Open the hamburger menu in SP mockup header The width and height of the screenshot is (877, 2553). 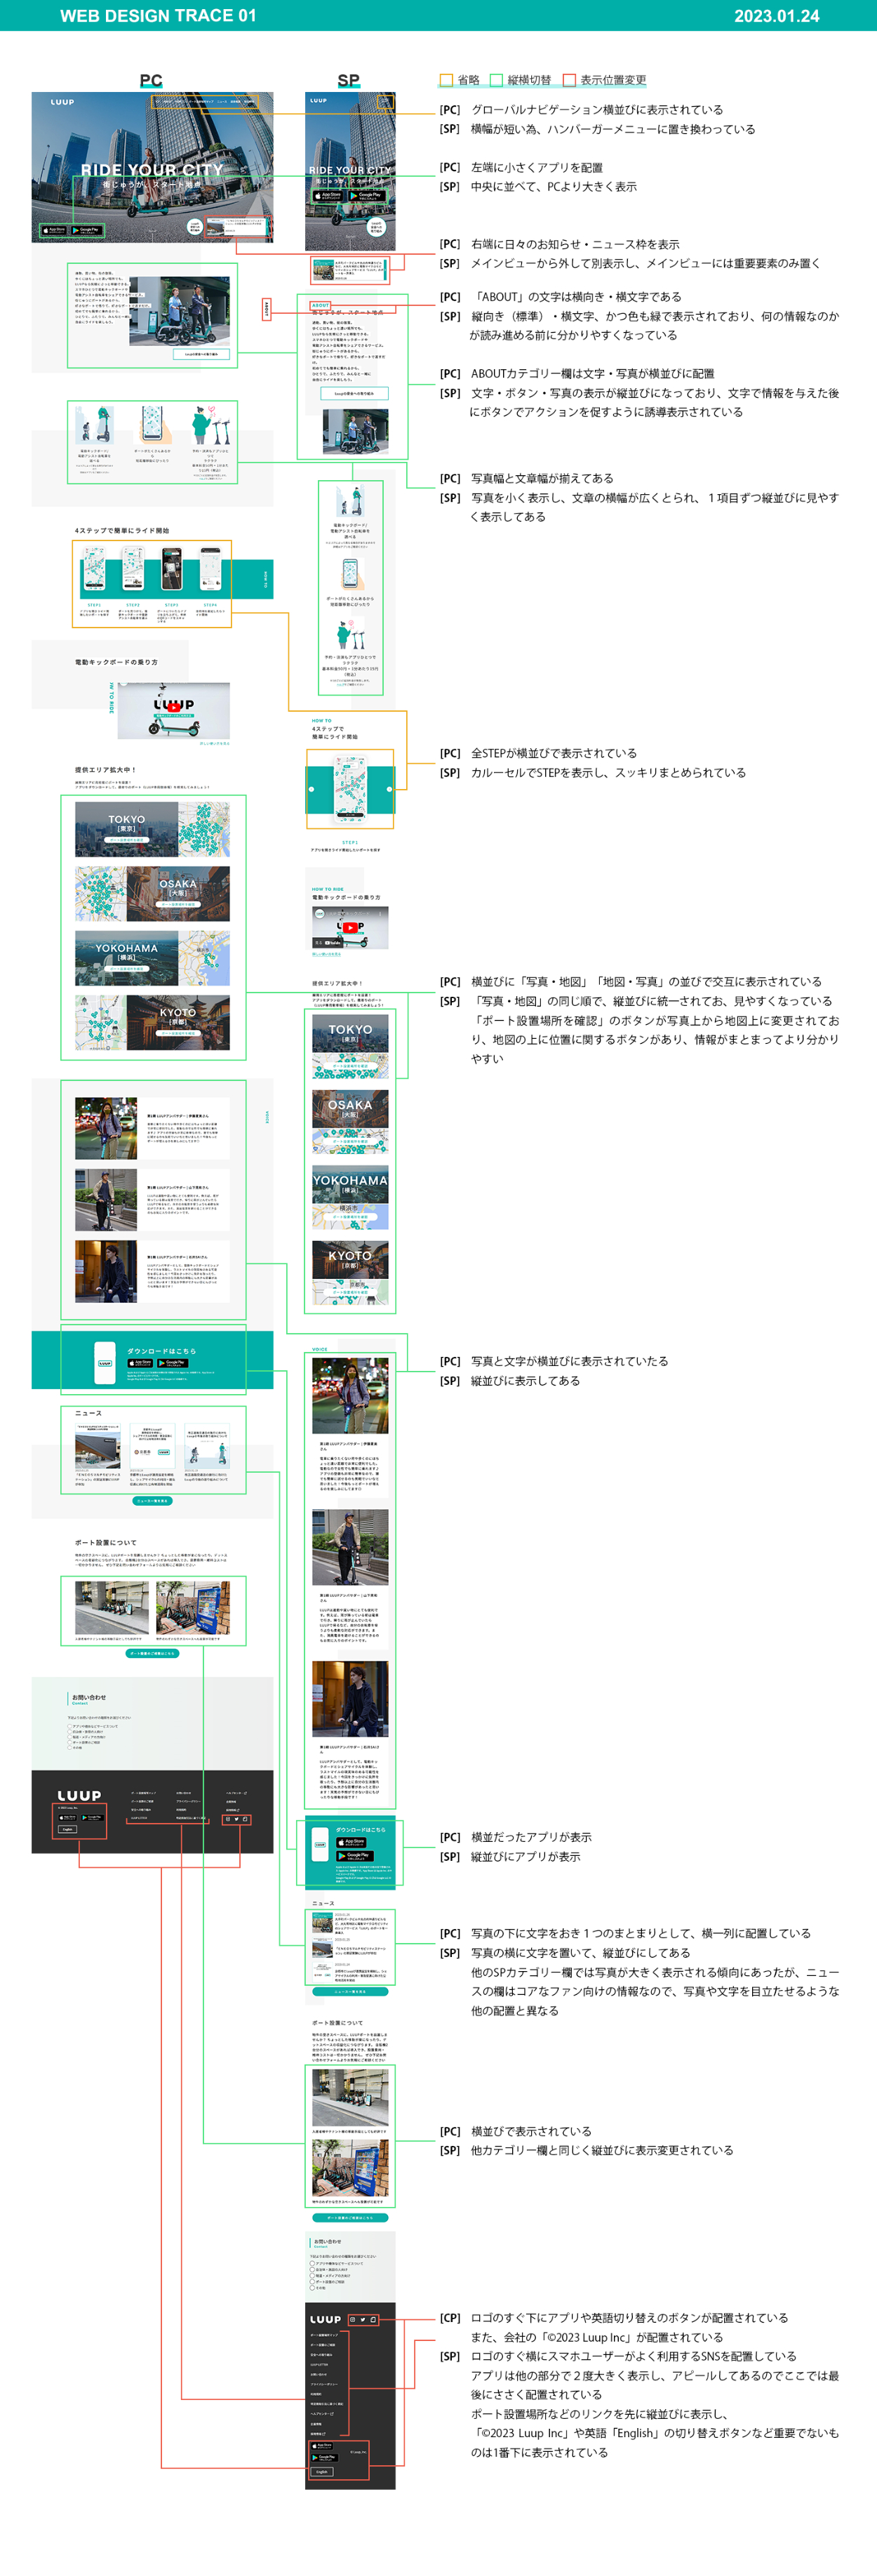click(x=385, y=102)
